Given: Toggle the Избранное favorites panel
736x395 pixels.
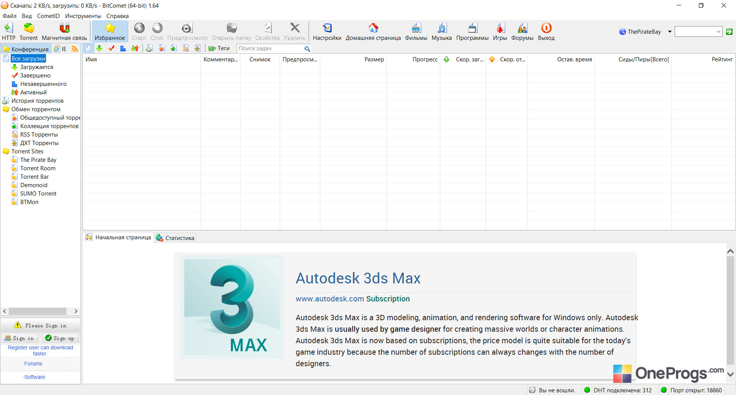Looking at the screenshot, I should coord(110,31).
